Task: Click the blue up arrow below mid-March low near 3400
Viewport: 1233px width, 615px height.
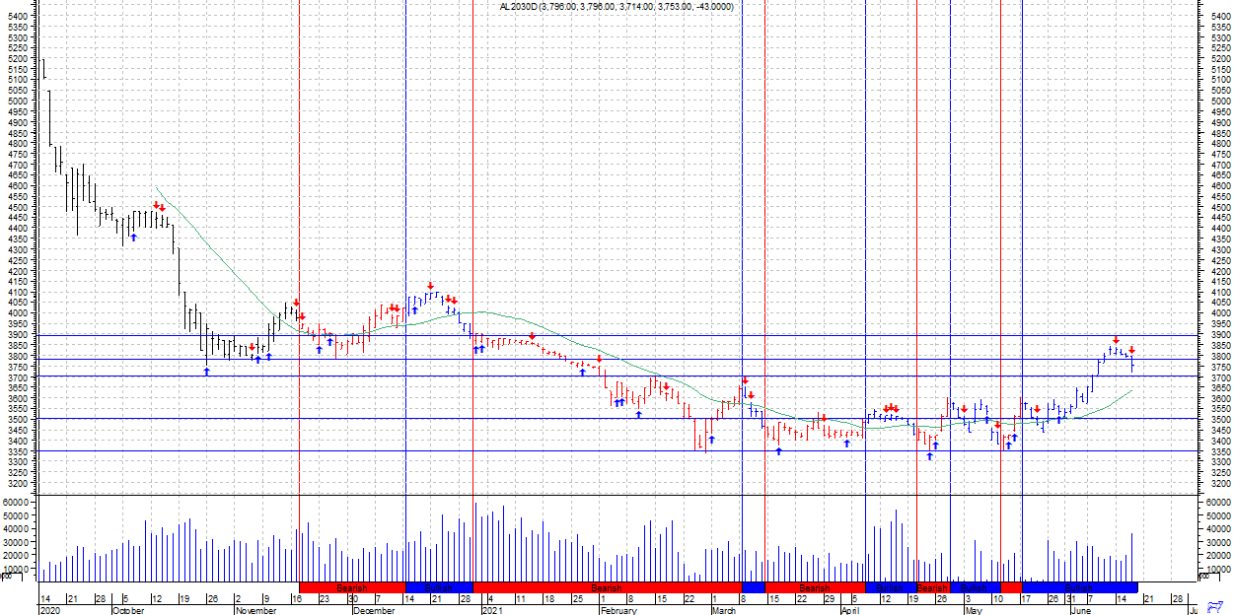Action: click(778, 450)
